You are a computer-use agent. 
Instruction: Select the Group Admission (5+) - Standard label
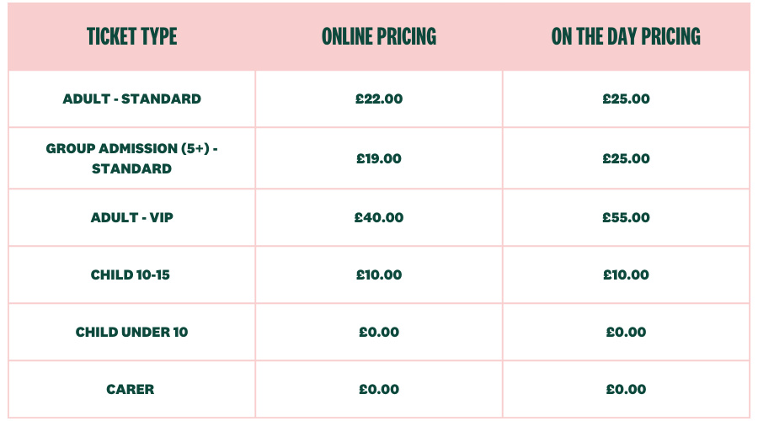point(132,158)
